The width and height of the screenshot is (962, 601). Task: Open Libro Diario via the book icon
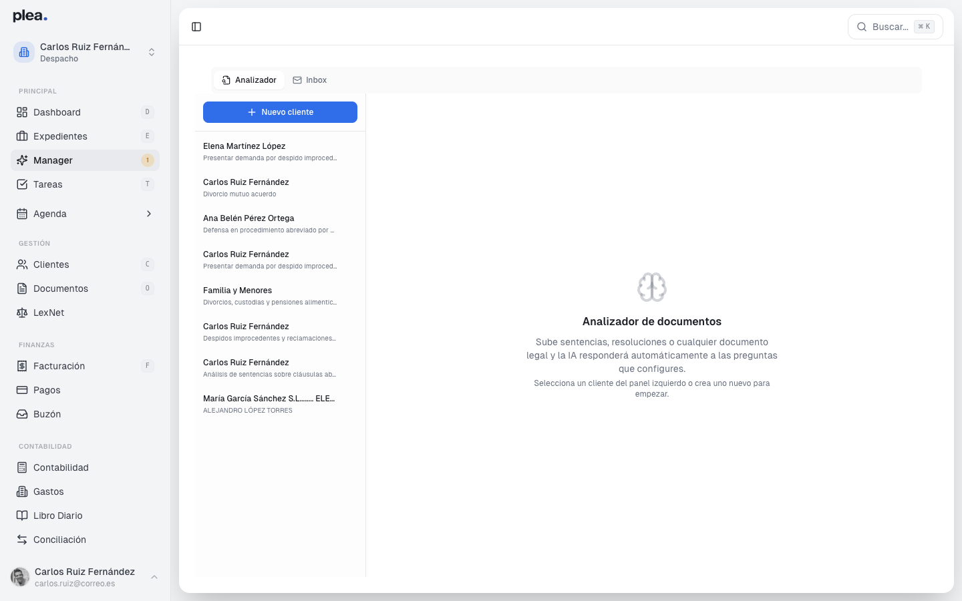click(x=22, y=516)
